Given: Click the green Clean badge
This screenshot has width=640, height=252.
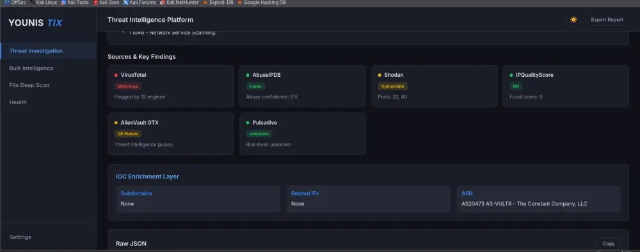Looking at the screenshot, I should [x=255, y=86].
